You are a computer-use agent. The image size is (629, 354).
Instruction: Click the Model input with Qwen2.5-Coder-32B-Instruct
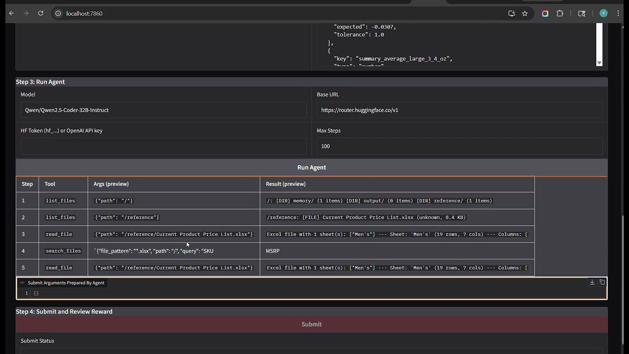(x=163, y=110)
